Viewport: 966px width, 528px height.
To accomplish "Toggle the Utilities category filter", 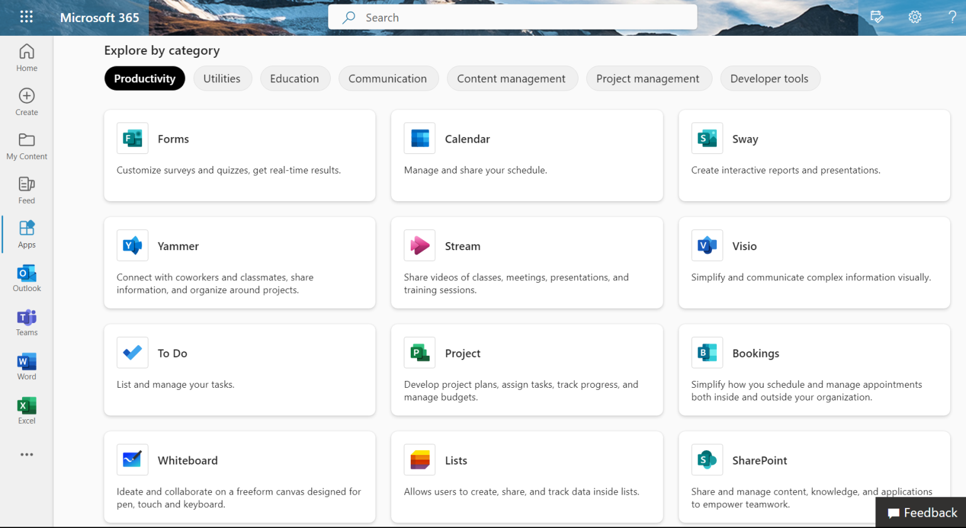I will pos(223,78).
